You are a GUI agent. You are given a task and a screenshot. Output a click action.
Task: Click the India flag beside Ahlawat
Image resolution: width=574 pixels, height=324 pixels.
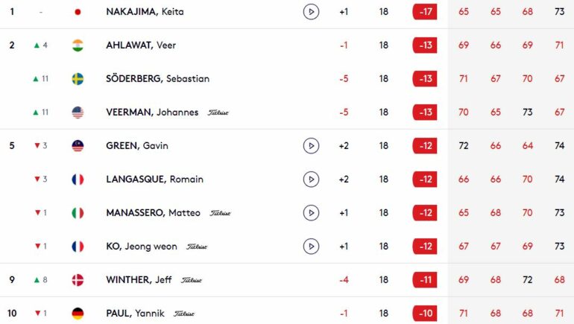point(78,45)
